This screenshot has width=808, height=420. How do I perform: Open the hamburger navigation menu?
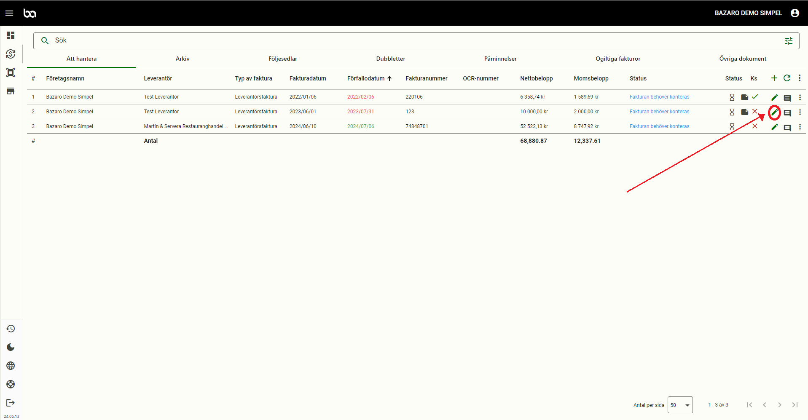(9, 13)
